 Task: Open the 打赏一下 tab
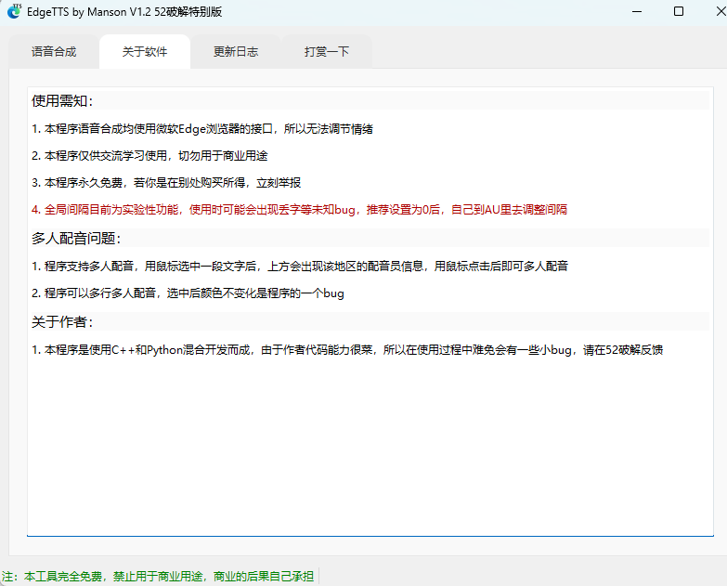coord(327,51)
